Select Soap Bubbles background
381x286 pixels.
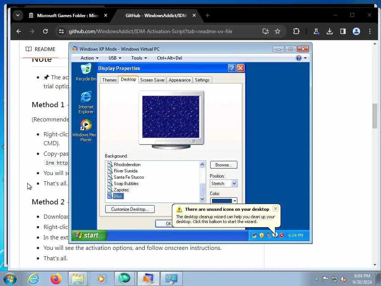tap(126, 184)
